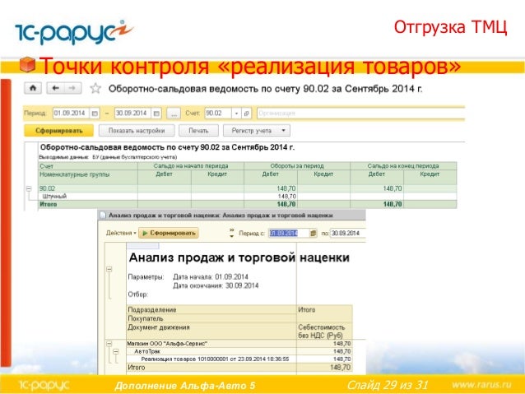This screenshot has height=394, width=525.
Task: Open Реализация товаров 1010000001 document row
Action: 239,359
